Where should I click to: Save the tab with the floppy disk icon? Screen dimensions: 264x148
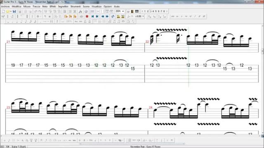pos(14,12)
